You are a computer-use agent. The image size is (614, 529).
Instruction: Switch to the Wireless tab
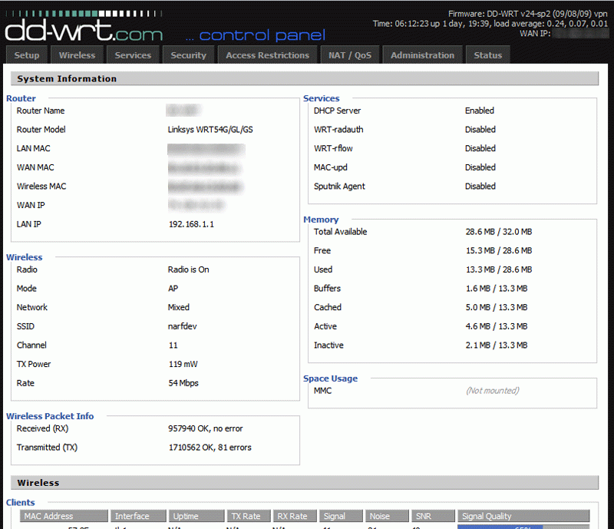77,55
